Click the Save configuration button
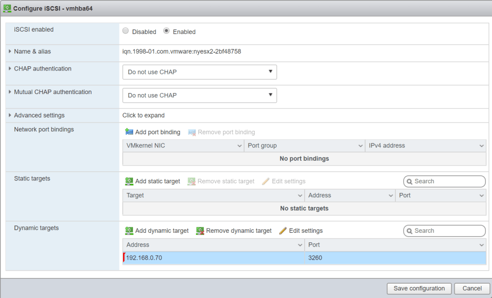 point(419,288)
